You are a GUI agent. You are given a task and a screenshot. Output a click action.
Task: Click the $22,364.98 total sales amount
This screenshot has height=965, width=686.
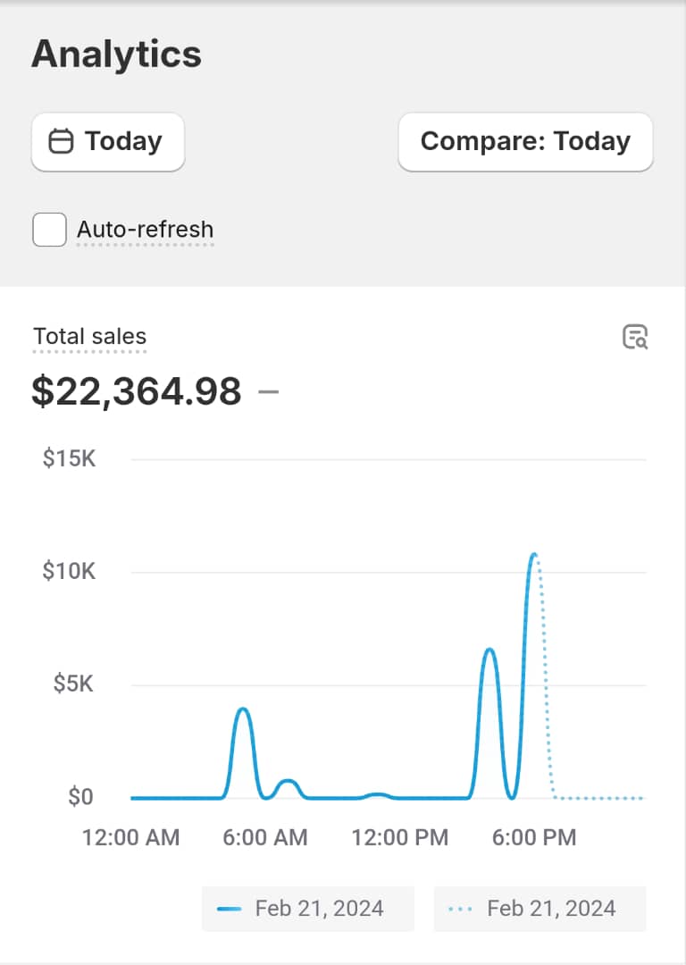(x=137, y=391)
